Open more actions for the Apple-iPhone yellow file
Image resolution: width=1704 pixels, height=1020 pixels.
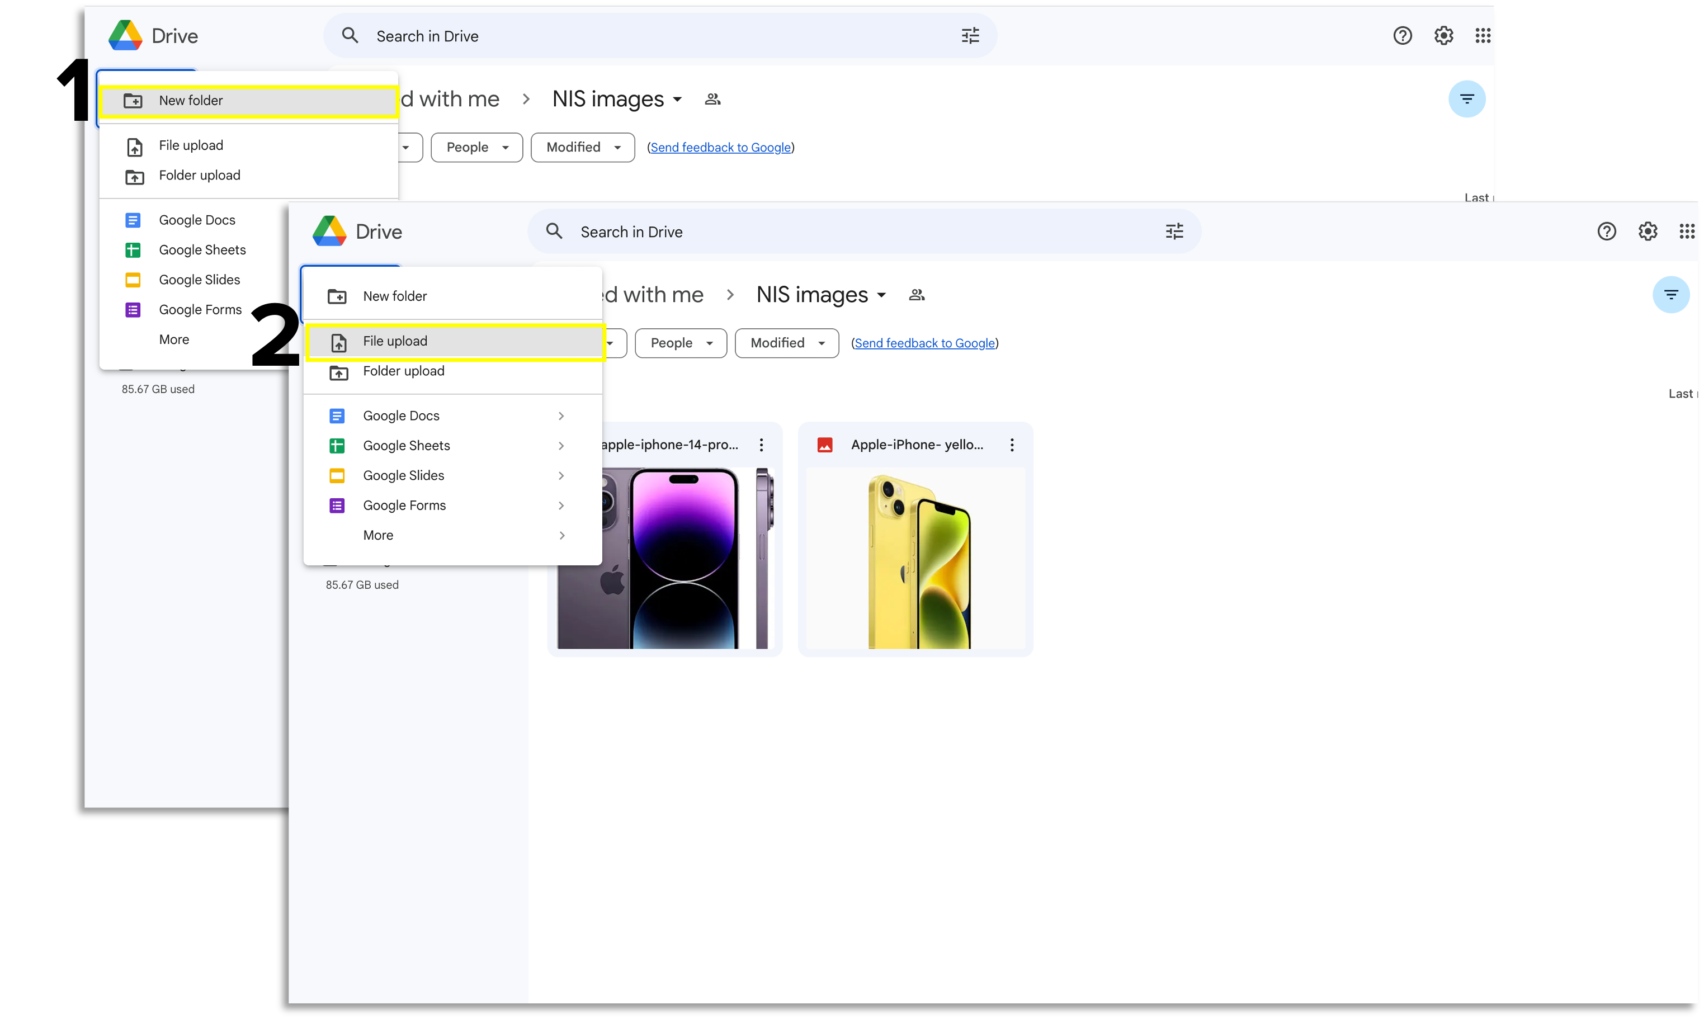point(1012,445)
